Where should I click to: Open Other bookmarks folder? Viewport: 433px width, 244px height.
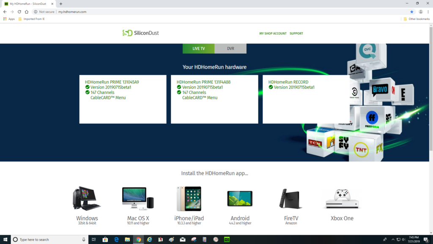point(417,19)
